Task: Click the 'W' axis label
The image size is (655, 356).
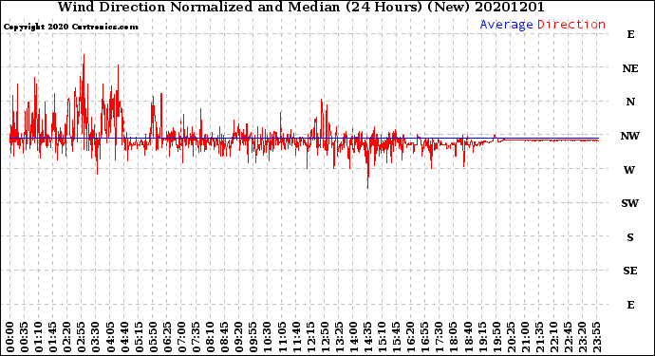Action: click(x=629, y=170)
